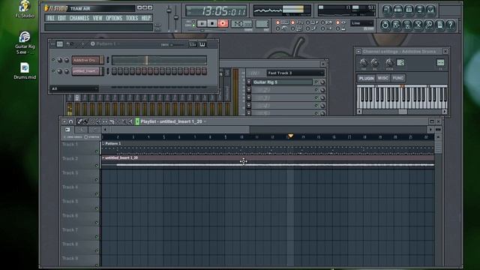
Task: Open dropdown arrow after Playlist title
Action: 205,121
